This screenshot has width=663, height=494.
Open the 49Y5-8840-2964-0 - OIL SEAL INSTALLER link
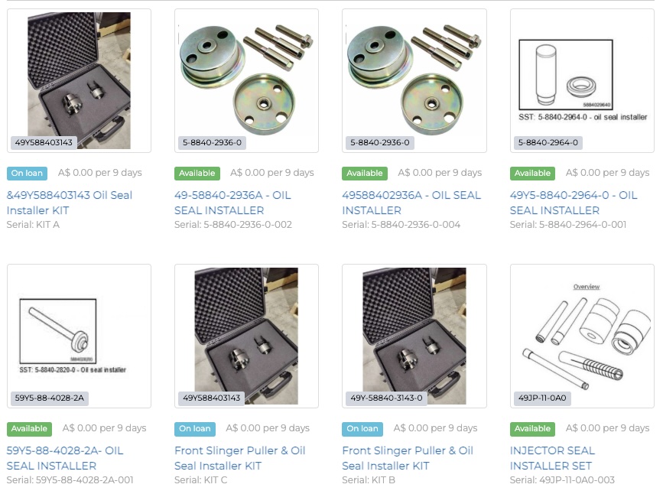[574, 203]
